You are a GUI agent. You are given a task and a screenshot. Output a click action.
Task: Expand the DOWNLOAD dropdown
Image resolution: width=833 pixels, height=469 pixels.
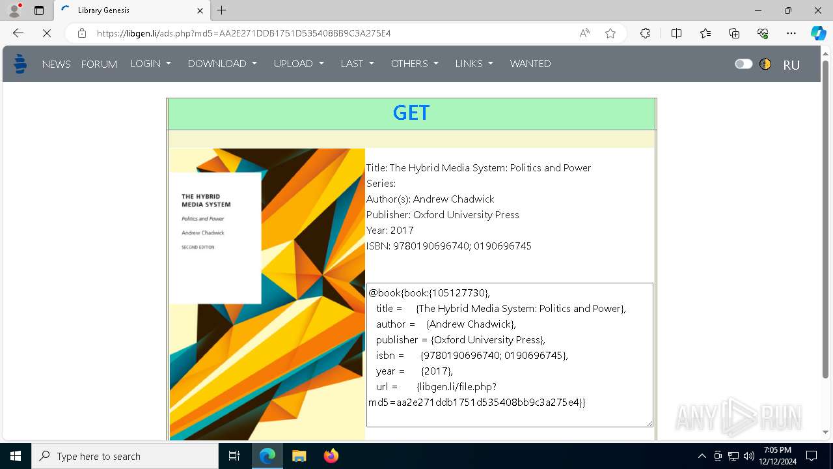[223, 64]
